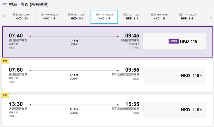Viewport: 214px width, 127px height.
Task: Click the airplane icon beside route title
Action: coord(4,5)
